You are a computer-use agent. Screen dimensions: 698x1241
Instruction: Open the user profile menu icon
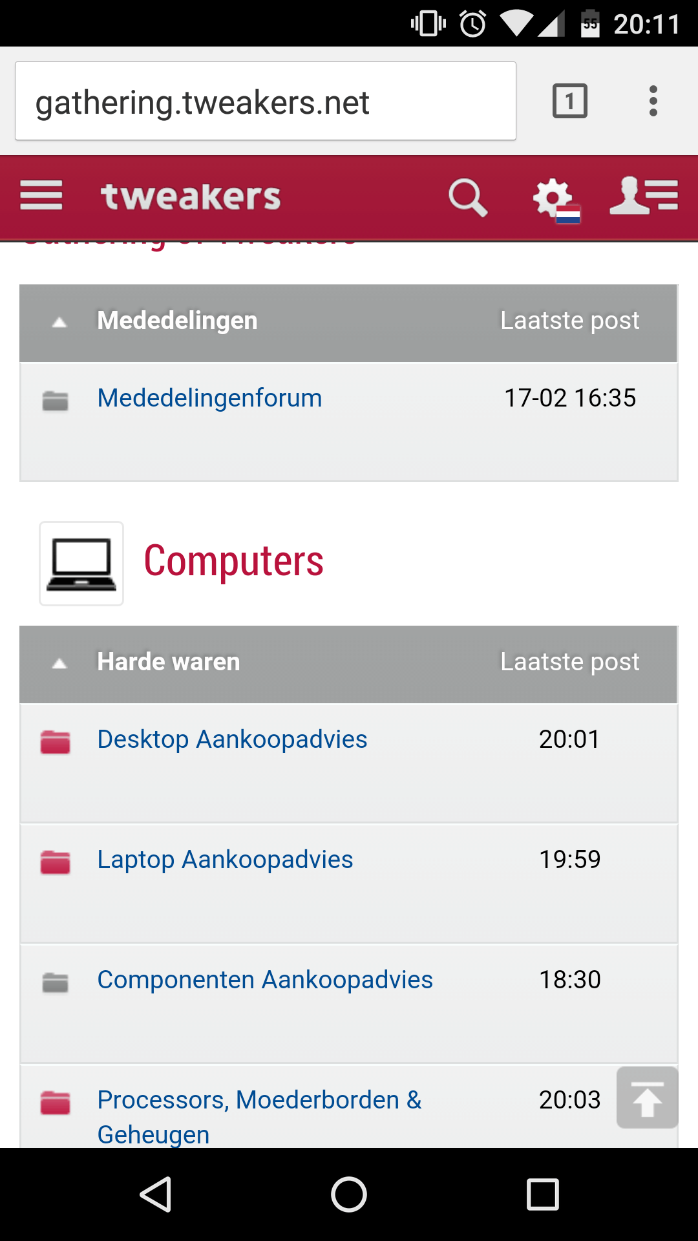[x=644, y=196]
